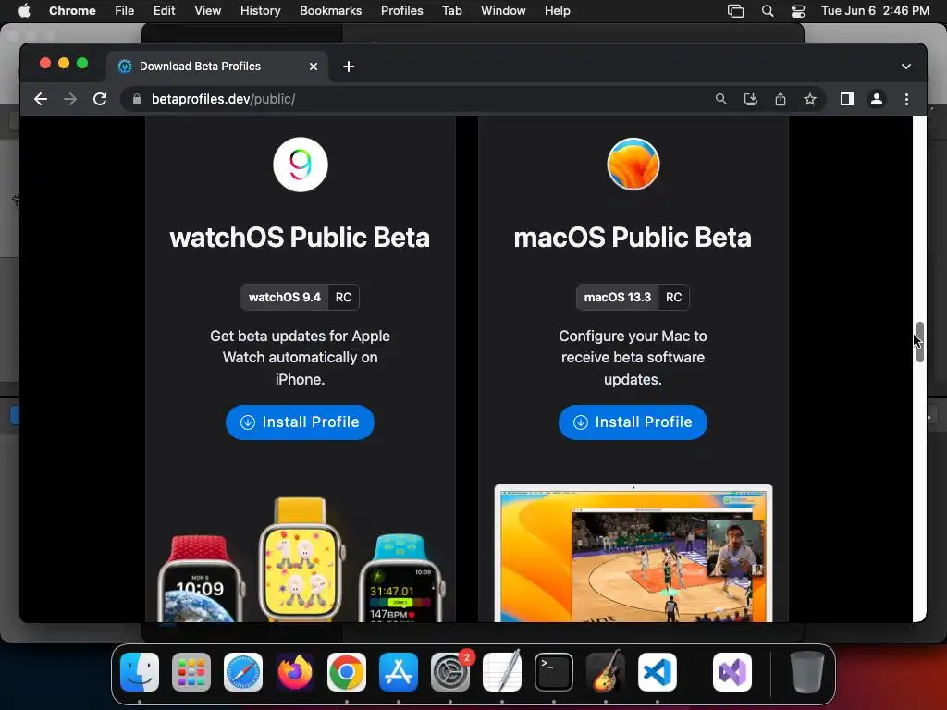Screen dimensions: 947x710
Task: Open App Store from the Dock
Action: coord(399,672)
